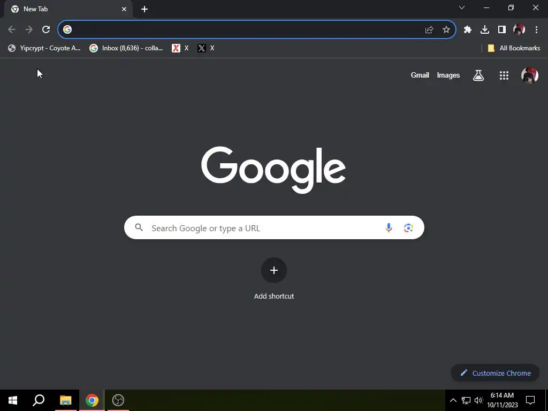Open the Google account avatar on page
The height and width of the screenshot is (411, 548).
click(x=529, y=75)
